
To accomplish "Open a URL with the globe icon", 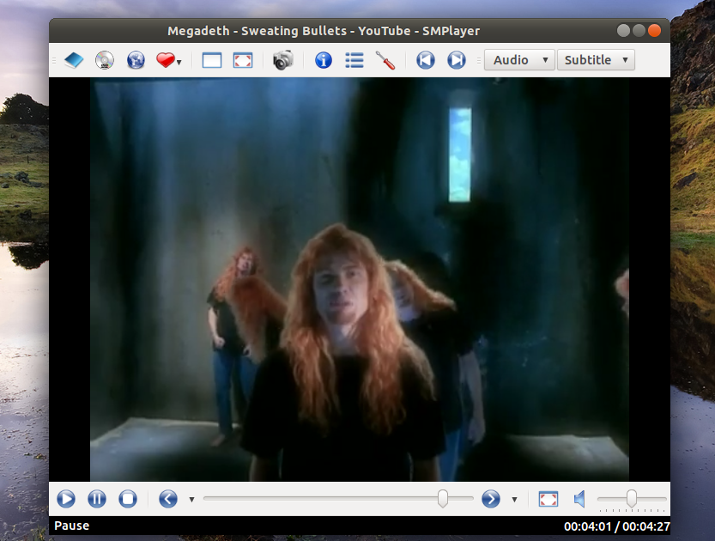I will 135,60.
